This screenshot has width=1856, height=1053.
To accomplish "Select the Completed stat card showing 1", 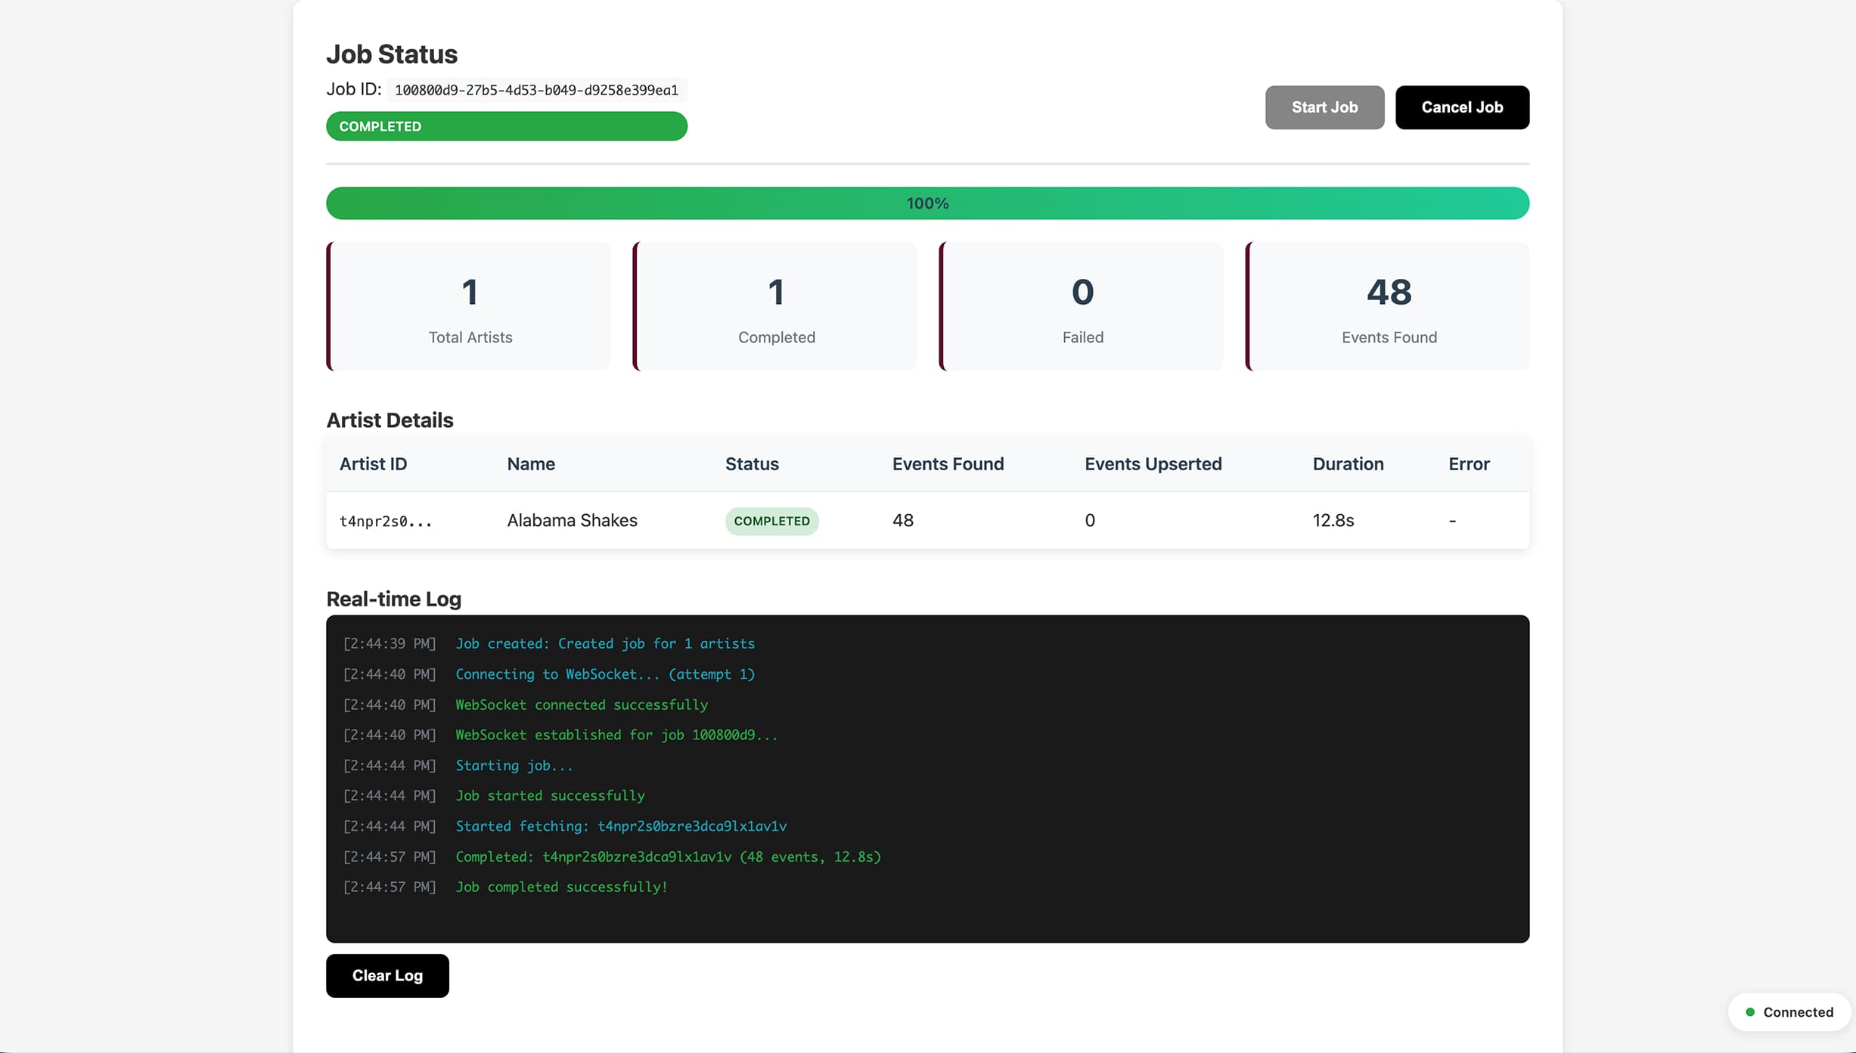I will click(x=775, y=306).
